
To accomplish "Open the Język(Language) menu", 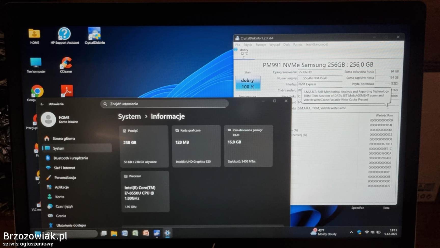I will tap(317, 44).
